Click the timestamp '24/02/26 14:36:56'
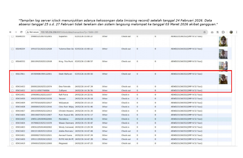 pyautogui.click(x=84, y=91)
